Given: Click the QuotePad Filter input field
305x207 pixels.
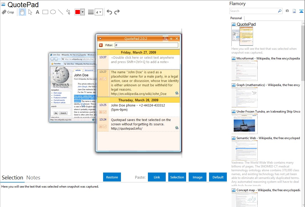Looking at the screenshot, I should click(x=146, y=45).
